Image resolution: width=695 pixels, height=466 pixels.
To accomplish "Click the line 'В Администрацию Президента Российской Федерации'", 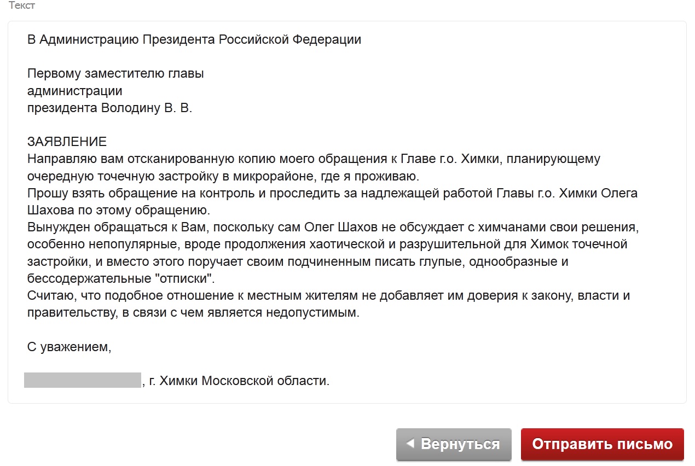I will coord(194,39).
